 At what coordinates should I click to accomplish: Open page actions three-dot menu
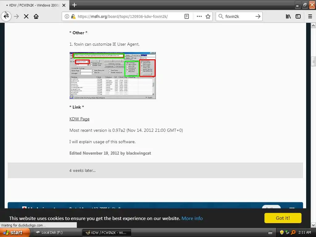[x=199, y=16]
